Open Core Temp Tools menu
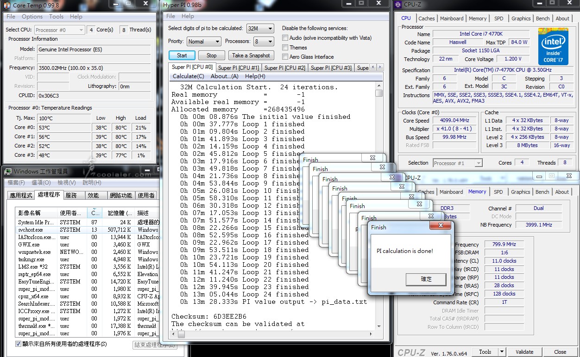 coord(57,17)
